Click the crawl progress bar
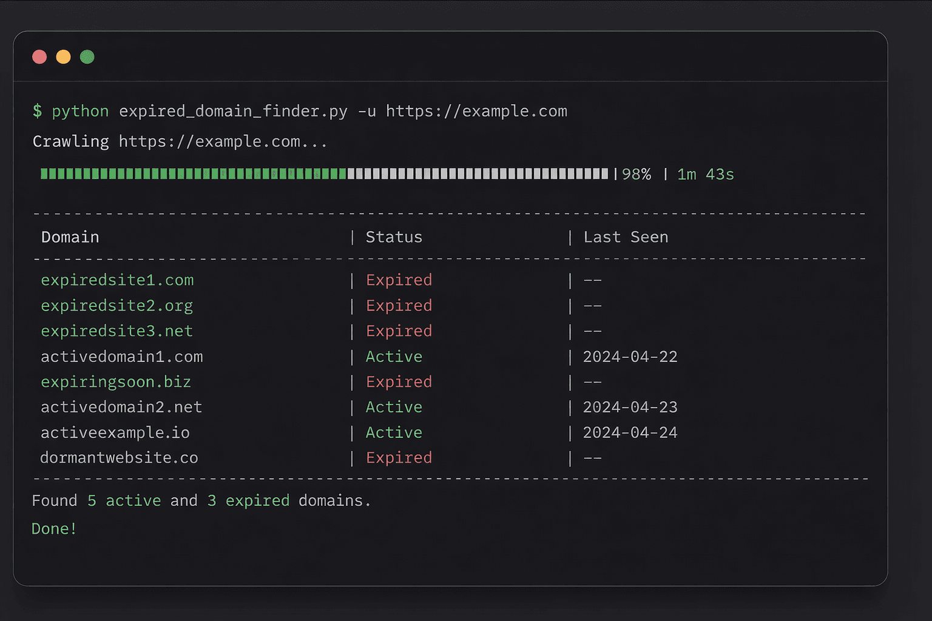Screen dimensions: 932x621 pos(325,174)
